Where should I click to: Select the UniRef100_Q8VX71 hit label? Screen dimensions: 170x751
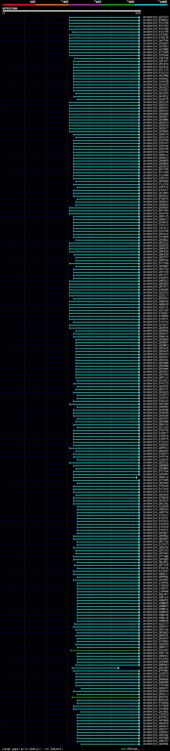[156, 389]
